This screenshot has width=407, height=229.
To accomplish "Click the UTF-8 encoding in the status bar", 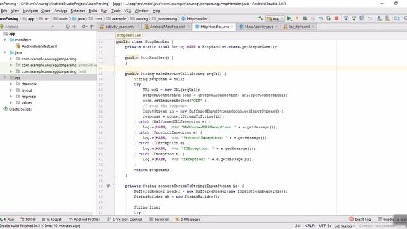I will tap(325, 226).
